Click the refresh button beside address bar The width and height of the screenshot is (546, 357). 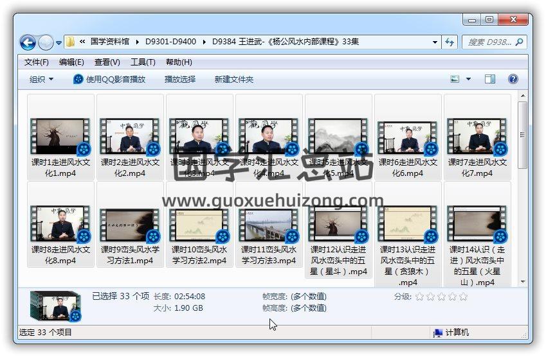click(450, 42)
